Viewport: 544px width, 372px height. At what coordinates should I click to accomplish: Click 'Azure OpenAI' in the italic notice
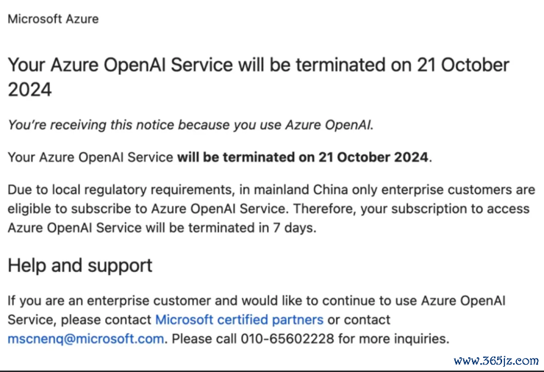[328, 125]
